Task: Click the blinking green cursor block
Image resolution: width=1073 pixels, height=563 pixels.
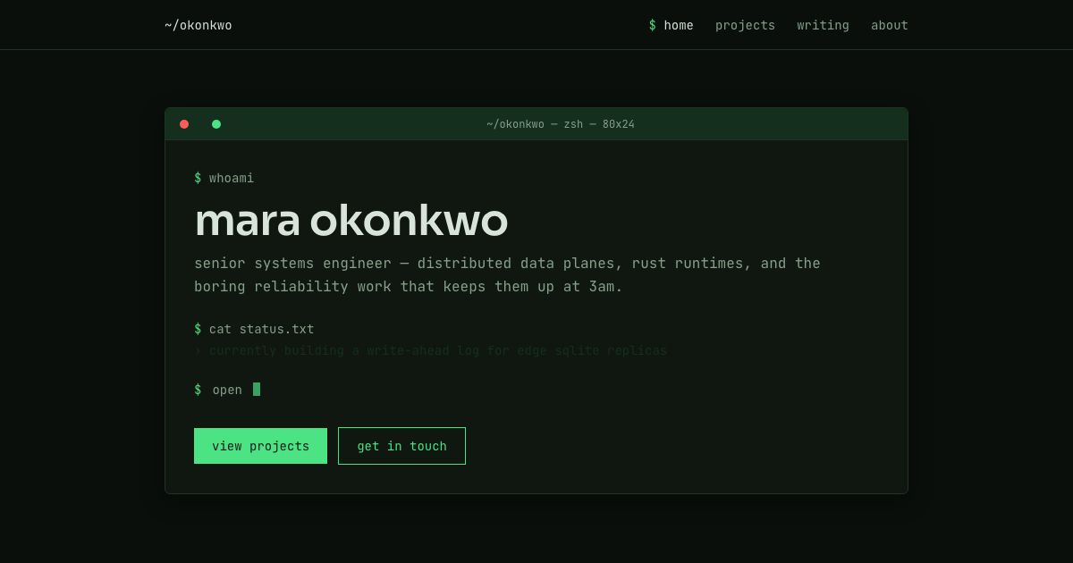Action: tap(257, 389)
